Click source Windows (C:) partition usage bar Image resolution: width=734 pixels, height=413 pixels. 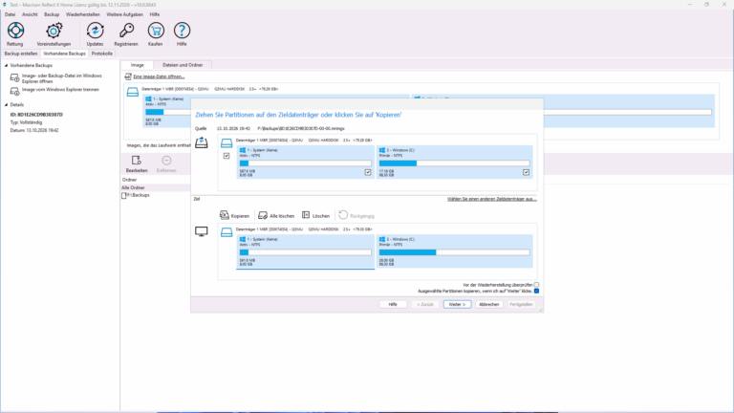coord(454,163)
